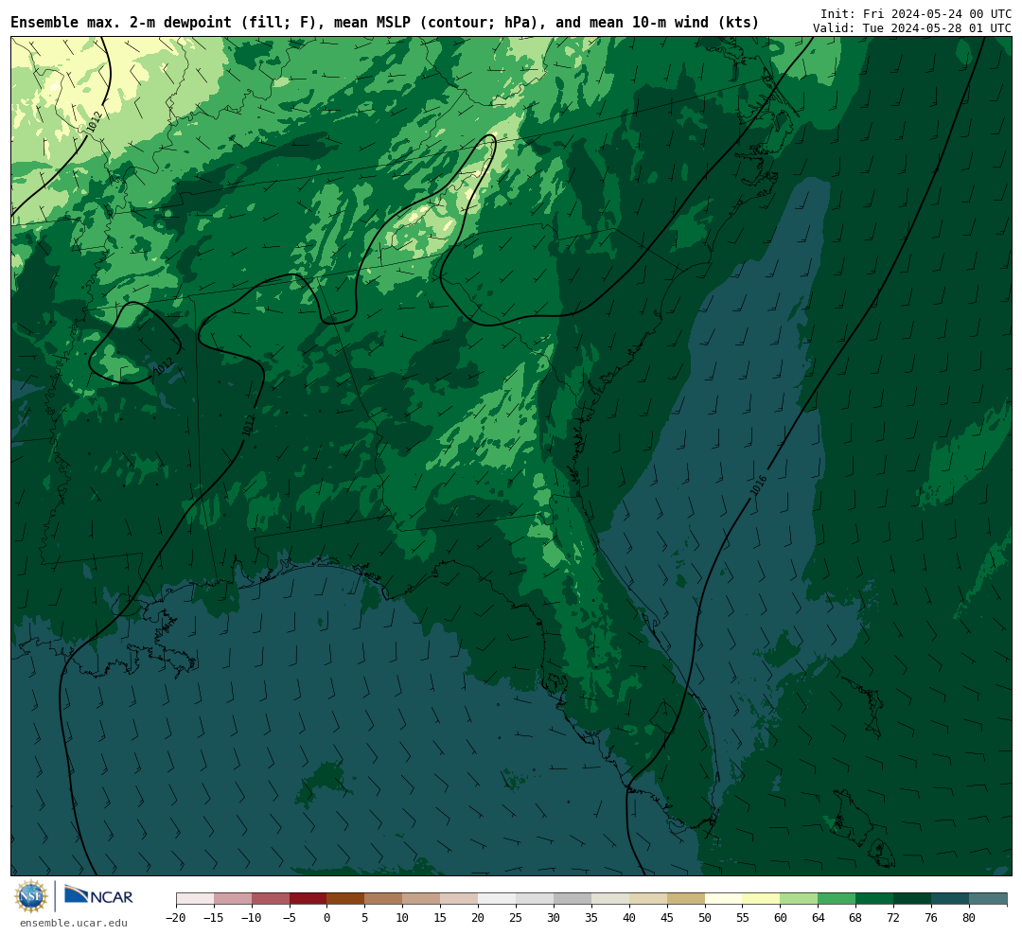Image resolution: width=1022 pixels, height=935 pixels.
Task: Click the '25' colorbar tick label
Action: (517, 918)
